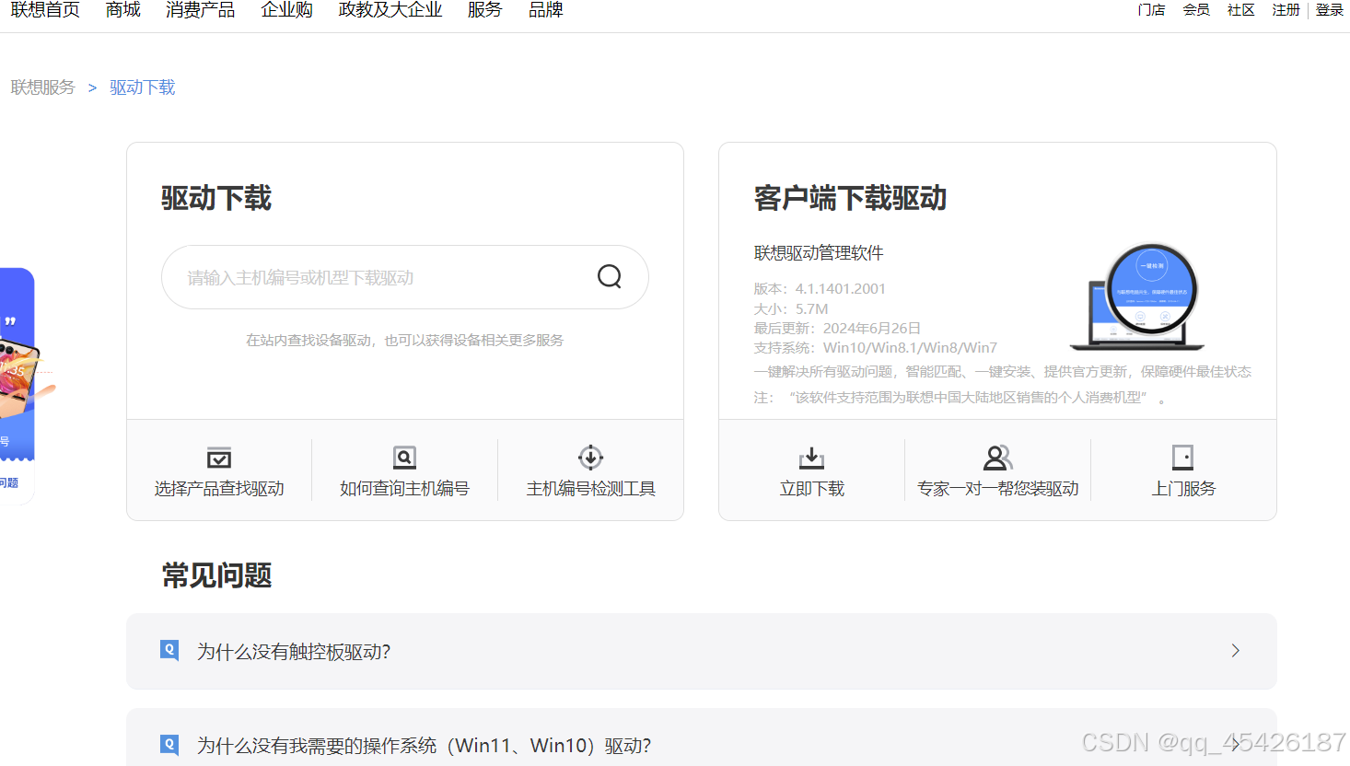Screen dimensions: 1350x766
Task: Click the 如何查询主机编号 magnifier icon
Action: tap(404, 458)
